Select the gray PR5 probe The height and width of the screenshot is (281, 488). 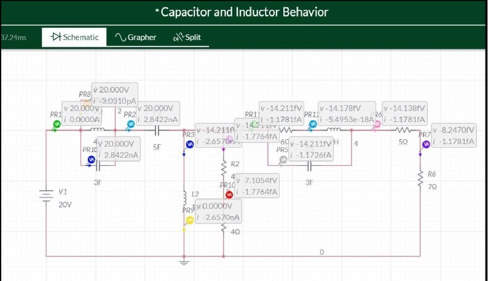tap(283, 160)
